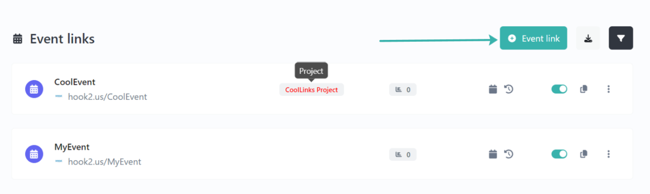View CoolEvent history clock icon
The height and width of the screenshot is (194, 650).
[509, 89]
